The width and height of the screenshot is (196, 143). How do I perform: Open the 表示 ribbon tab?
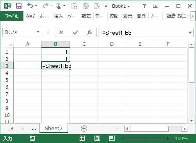click(128, 16)
